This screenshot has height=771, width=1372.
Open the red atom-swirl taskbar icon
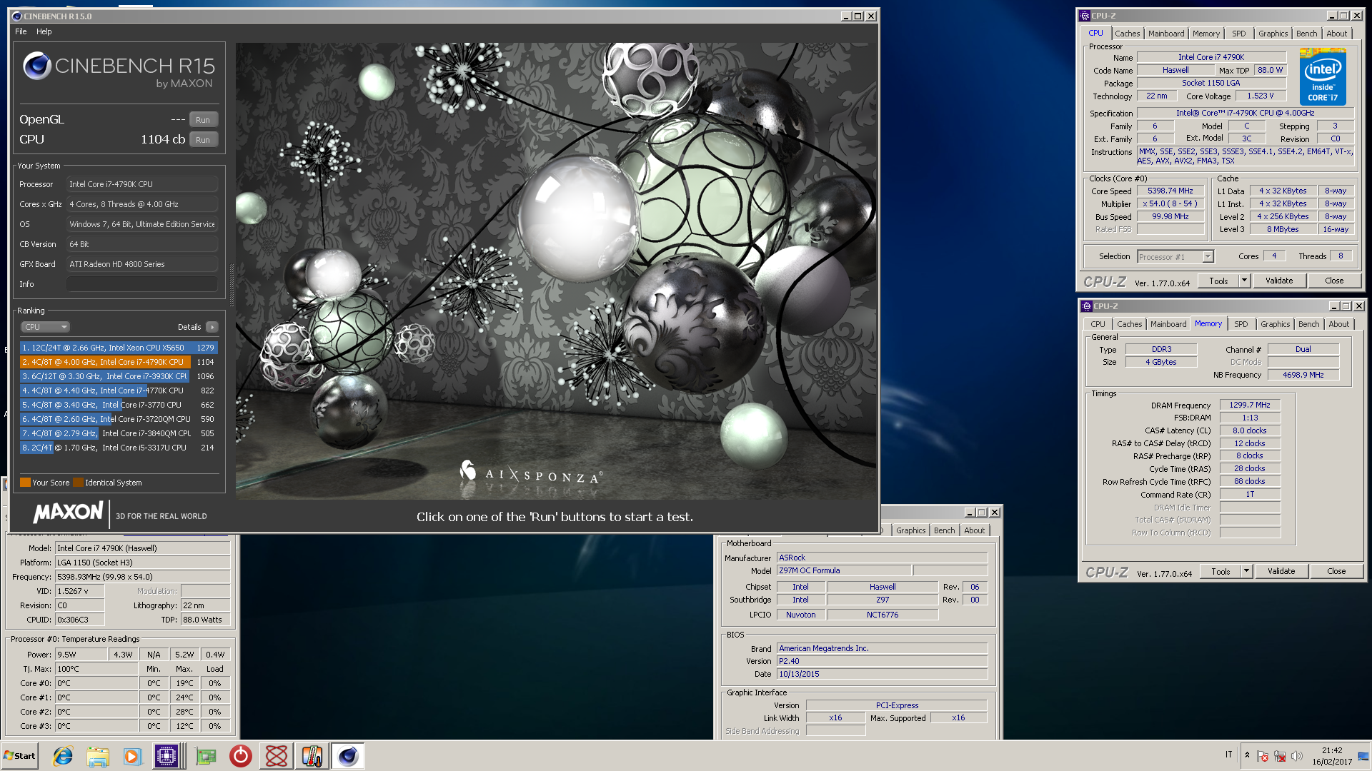click(x=277, y=756)
